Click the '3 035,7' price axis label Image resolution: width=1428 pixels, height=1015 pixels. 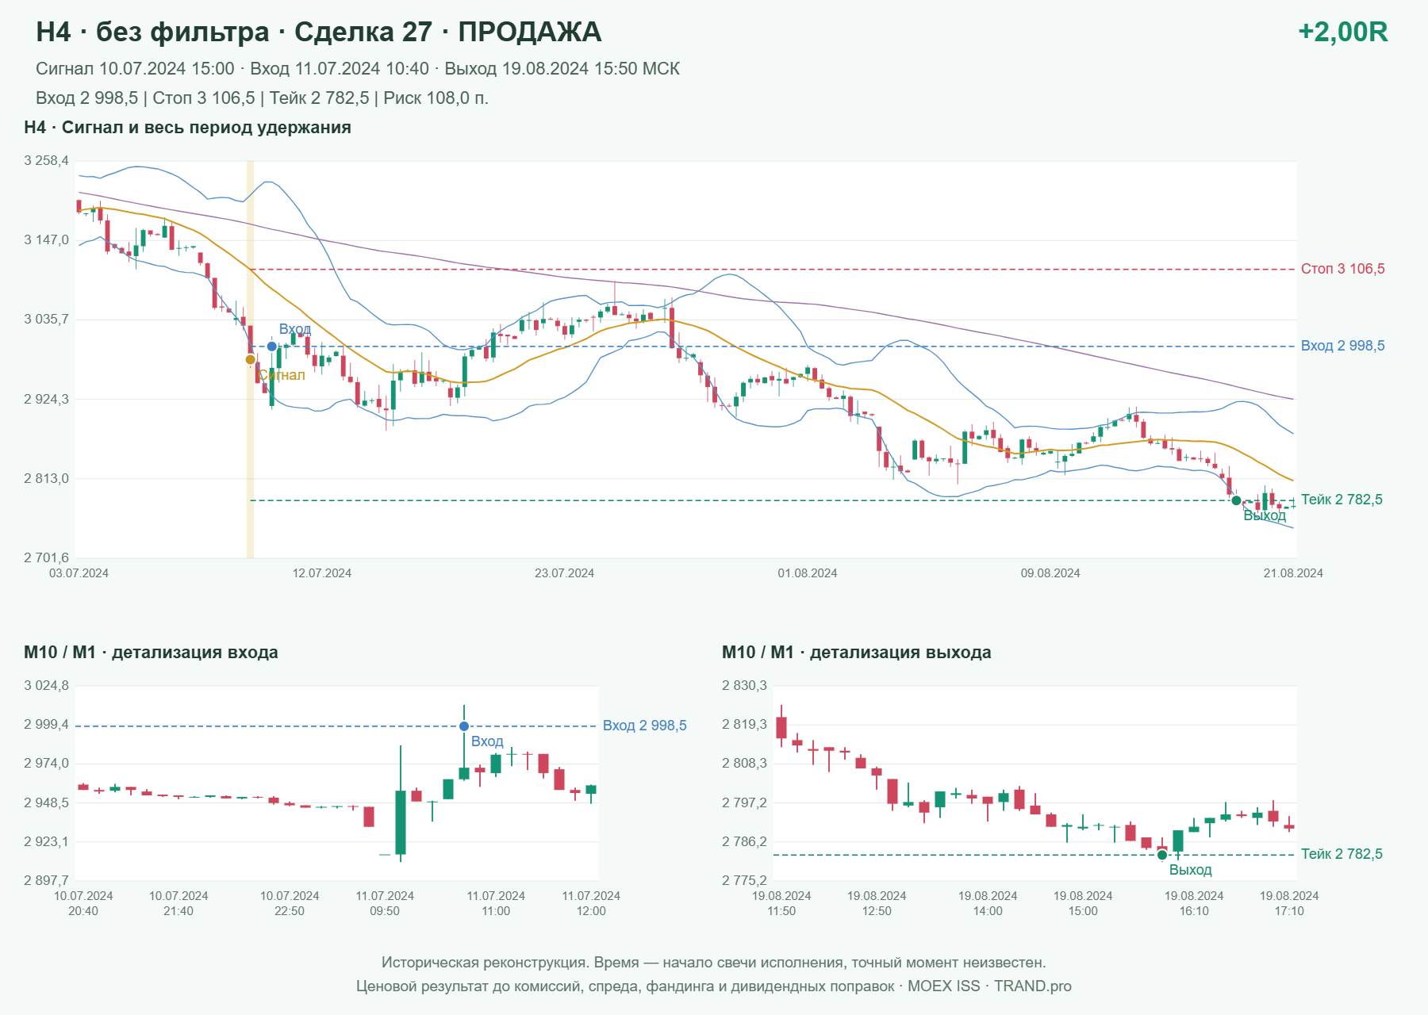46,320
